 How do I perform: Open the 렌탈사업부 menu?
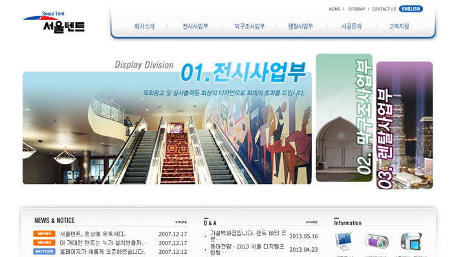[x=301, y=26]
